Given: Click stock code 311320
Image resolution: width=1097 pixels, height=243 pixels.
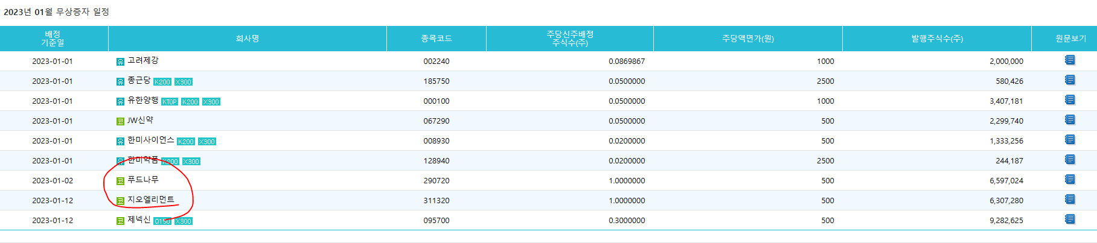Looking at the screenshot, I should point(437,201).
